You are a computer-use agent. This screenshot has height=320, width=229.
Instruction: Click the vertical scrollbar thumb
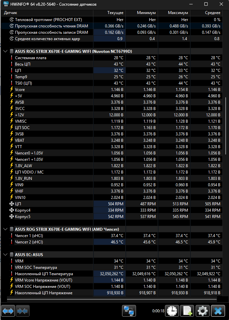(x=226, y=126)
